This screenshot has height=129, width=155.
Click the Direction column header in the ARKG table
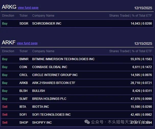click(8, 16)
